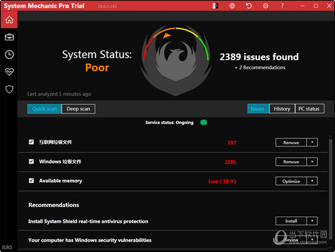Click Optimize for Available memory

tap(291, 181)
